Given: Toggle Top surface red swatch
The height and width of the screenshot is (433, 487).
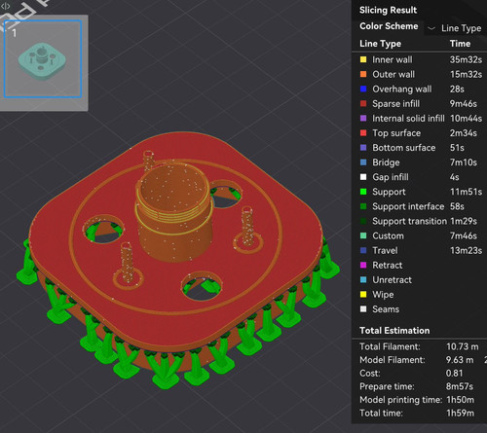Looking at the screenshot, I should (x=363, y=133).
